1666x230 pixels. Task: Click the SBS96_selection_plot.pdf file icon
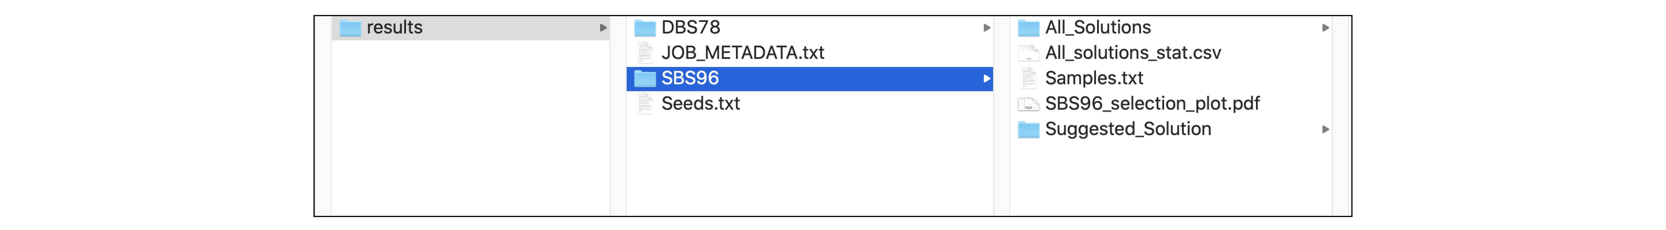[x=1028, y=103]
